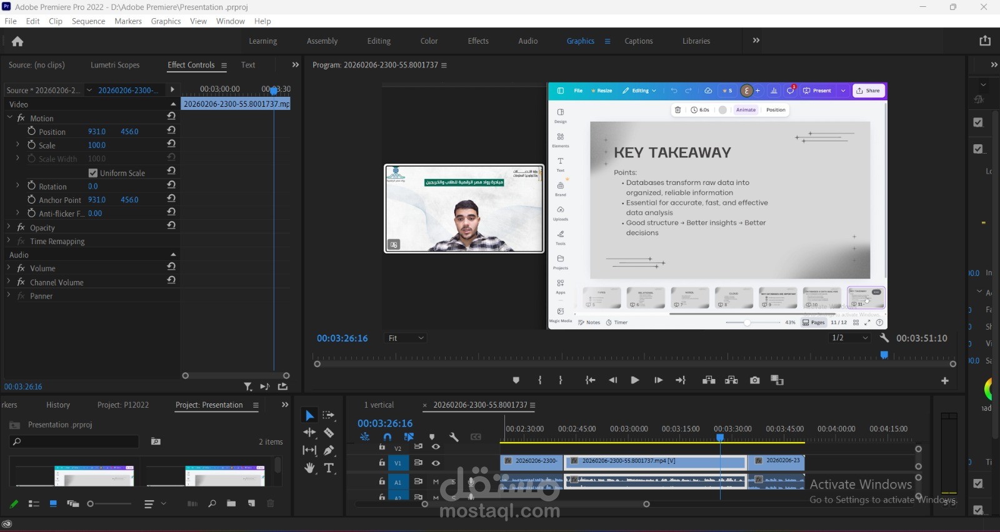Screen dimensions: 1000x532
Task: Reset the Scale parameter
Action: (x=171, y=144)
